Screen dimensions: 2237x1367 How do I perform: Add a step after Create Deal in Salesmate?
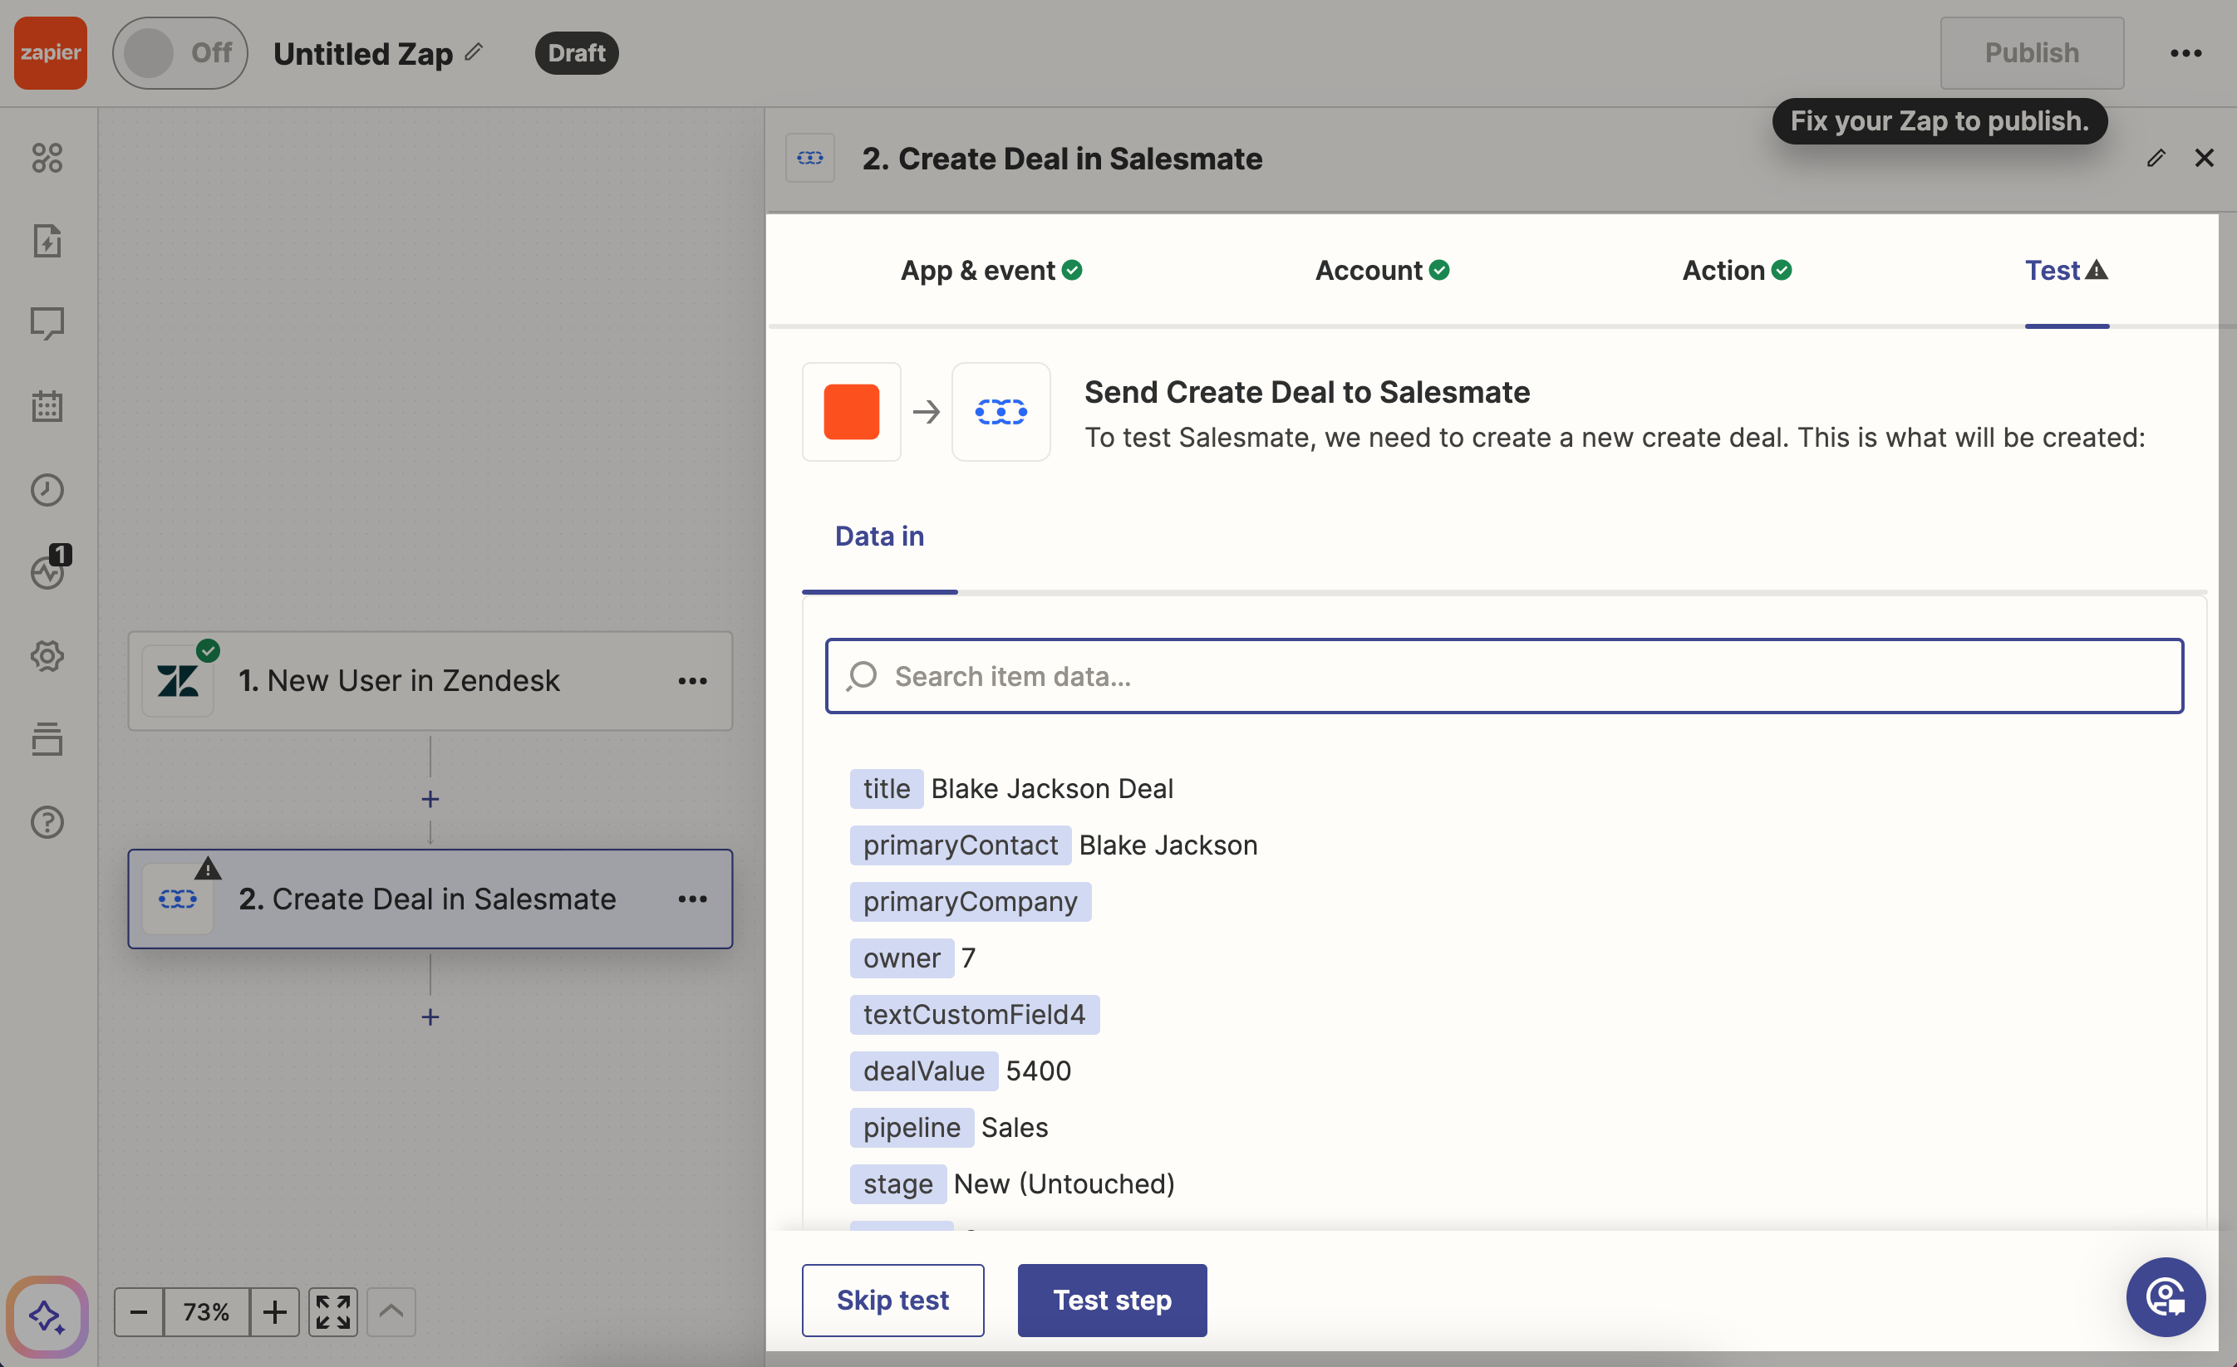(430, 1017)
